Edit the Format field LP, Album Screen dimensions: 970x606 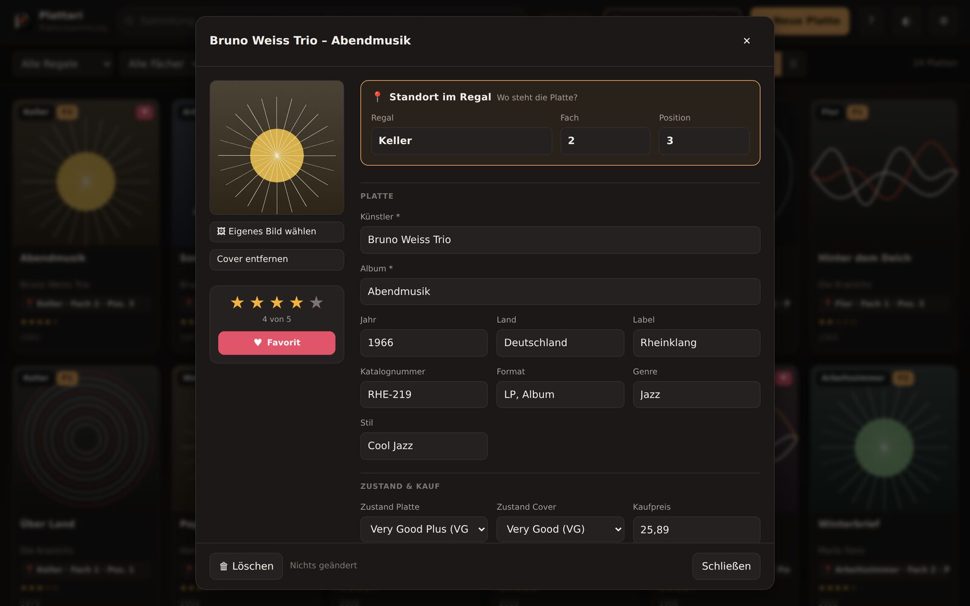560,395
